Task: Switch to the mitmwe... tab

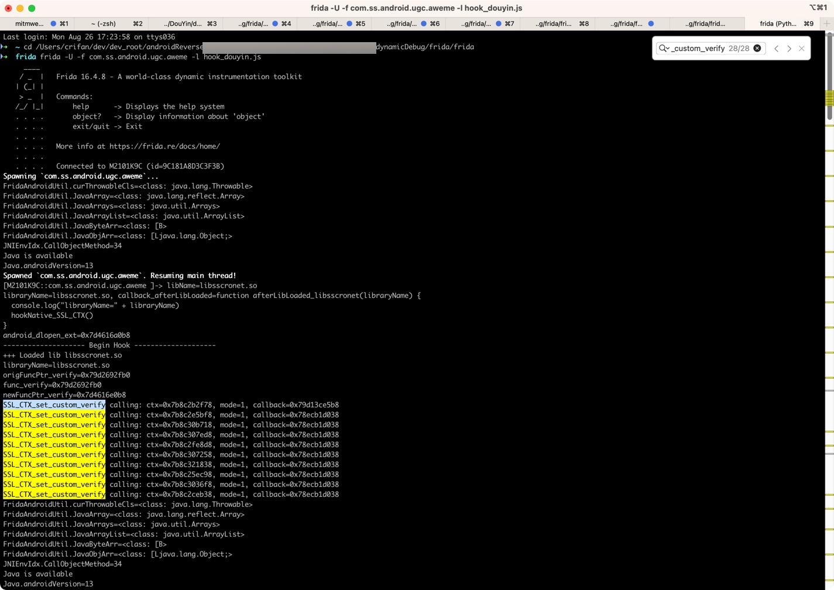Action: 37,23
